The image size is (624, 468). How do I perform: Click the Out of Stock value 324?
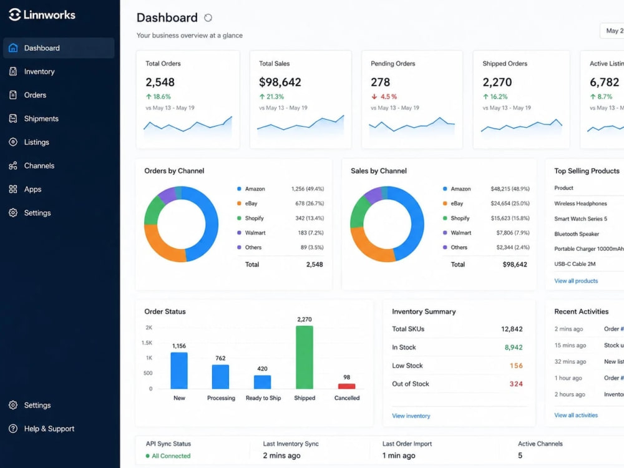(516, 384)
